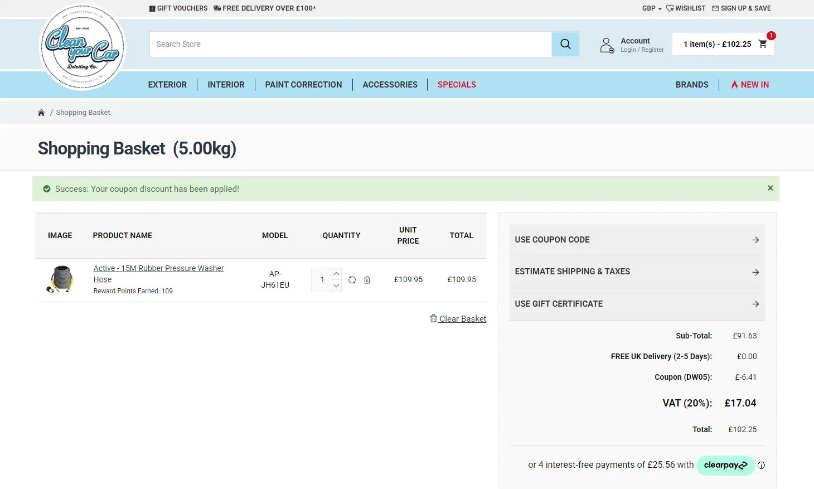Open the Paint Correction menu
The image size is (814, 489).
[x=303, y=85]
